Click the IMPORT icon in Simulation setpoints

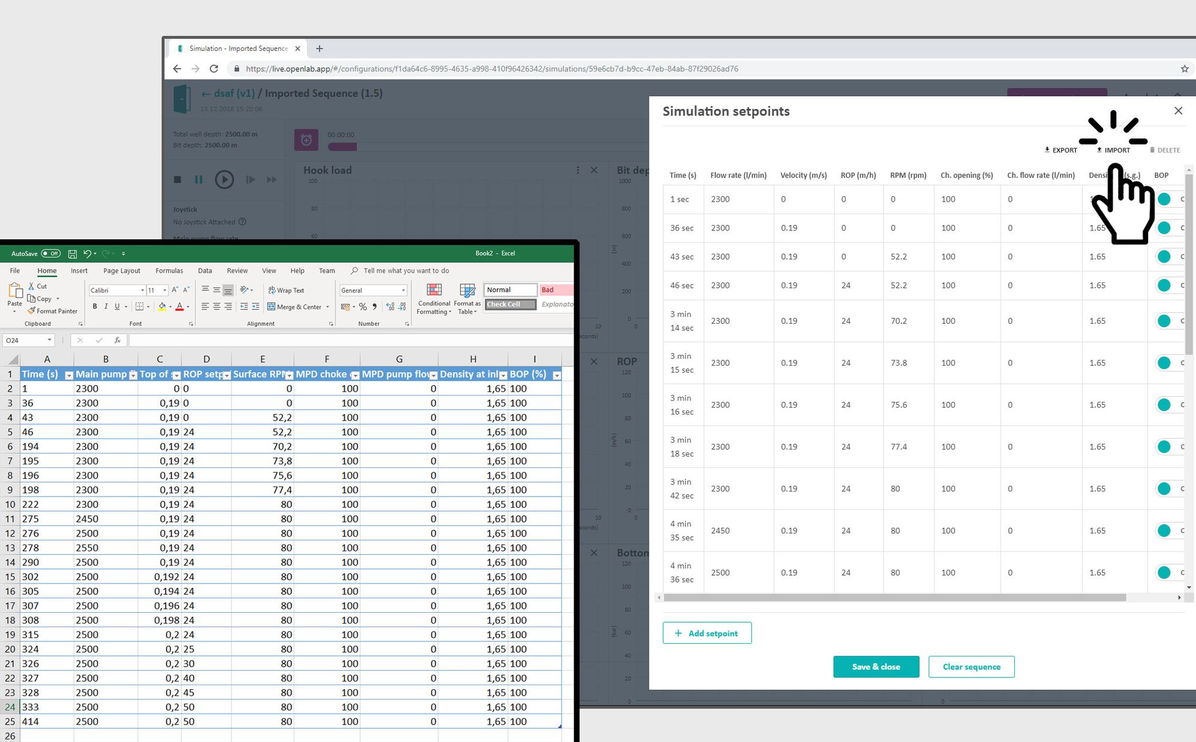tap(1114, 150)
